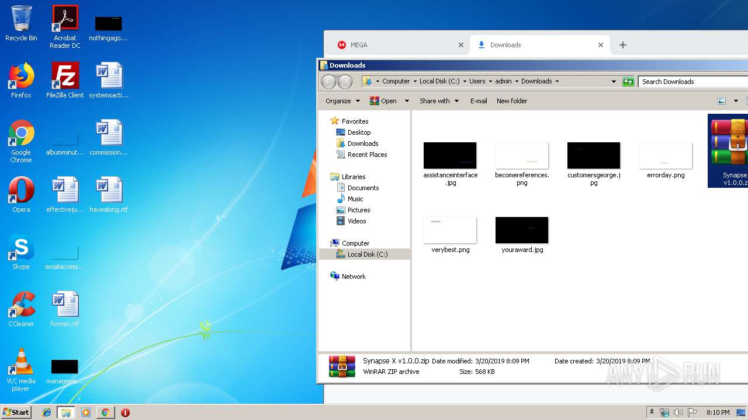This screenshot has height=420, width=748.
Task: Click Users in the address breadcrumb
Action: tap(477, 81)
